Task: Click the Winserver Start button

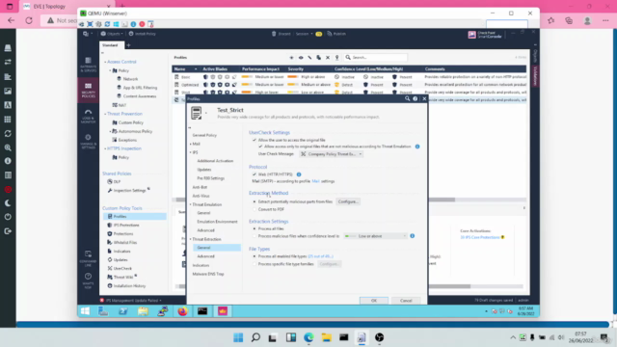Action: [x=85, y=311]
